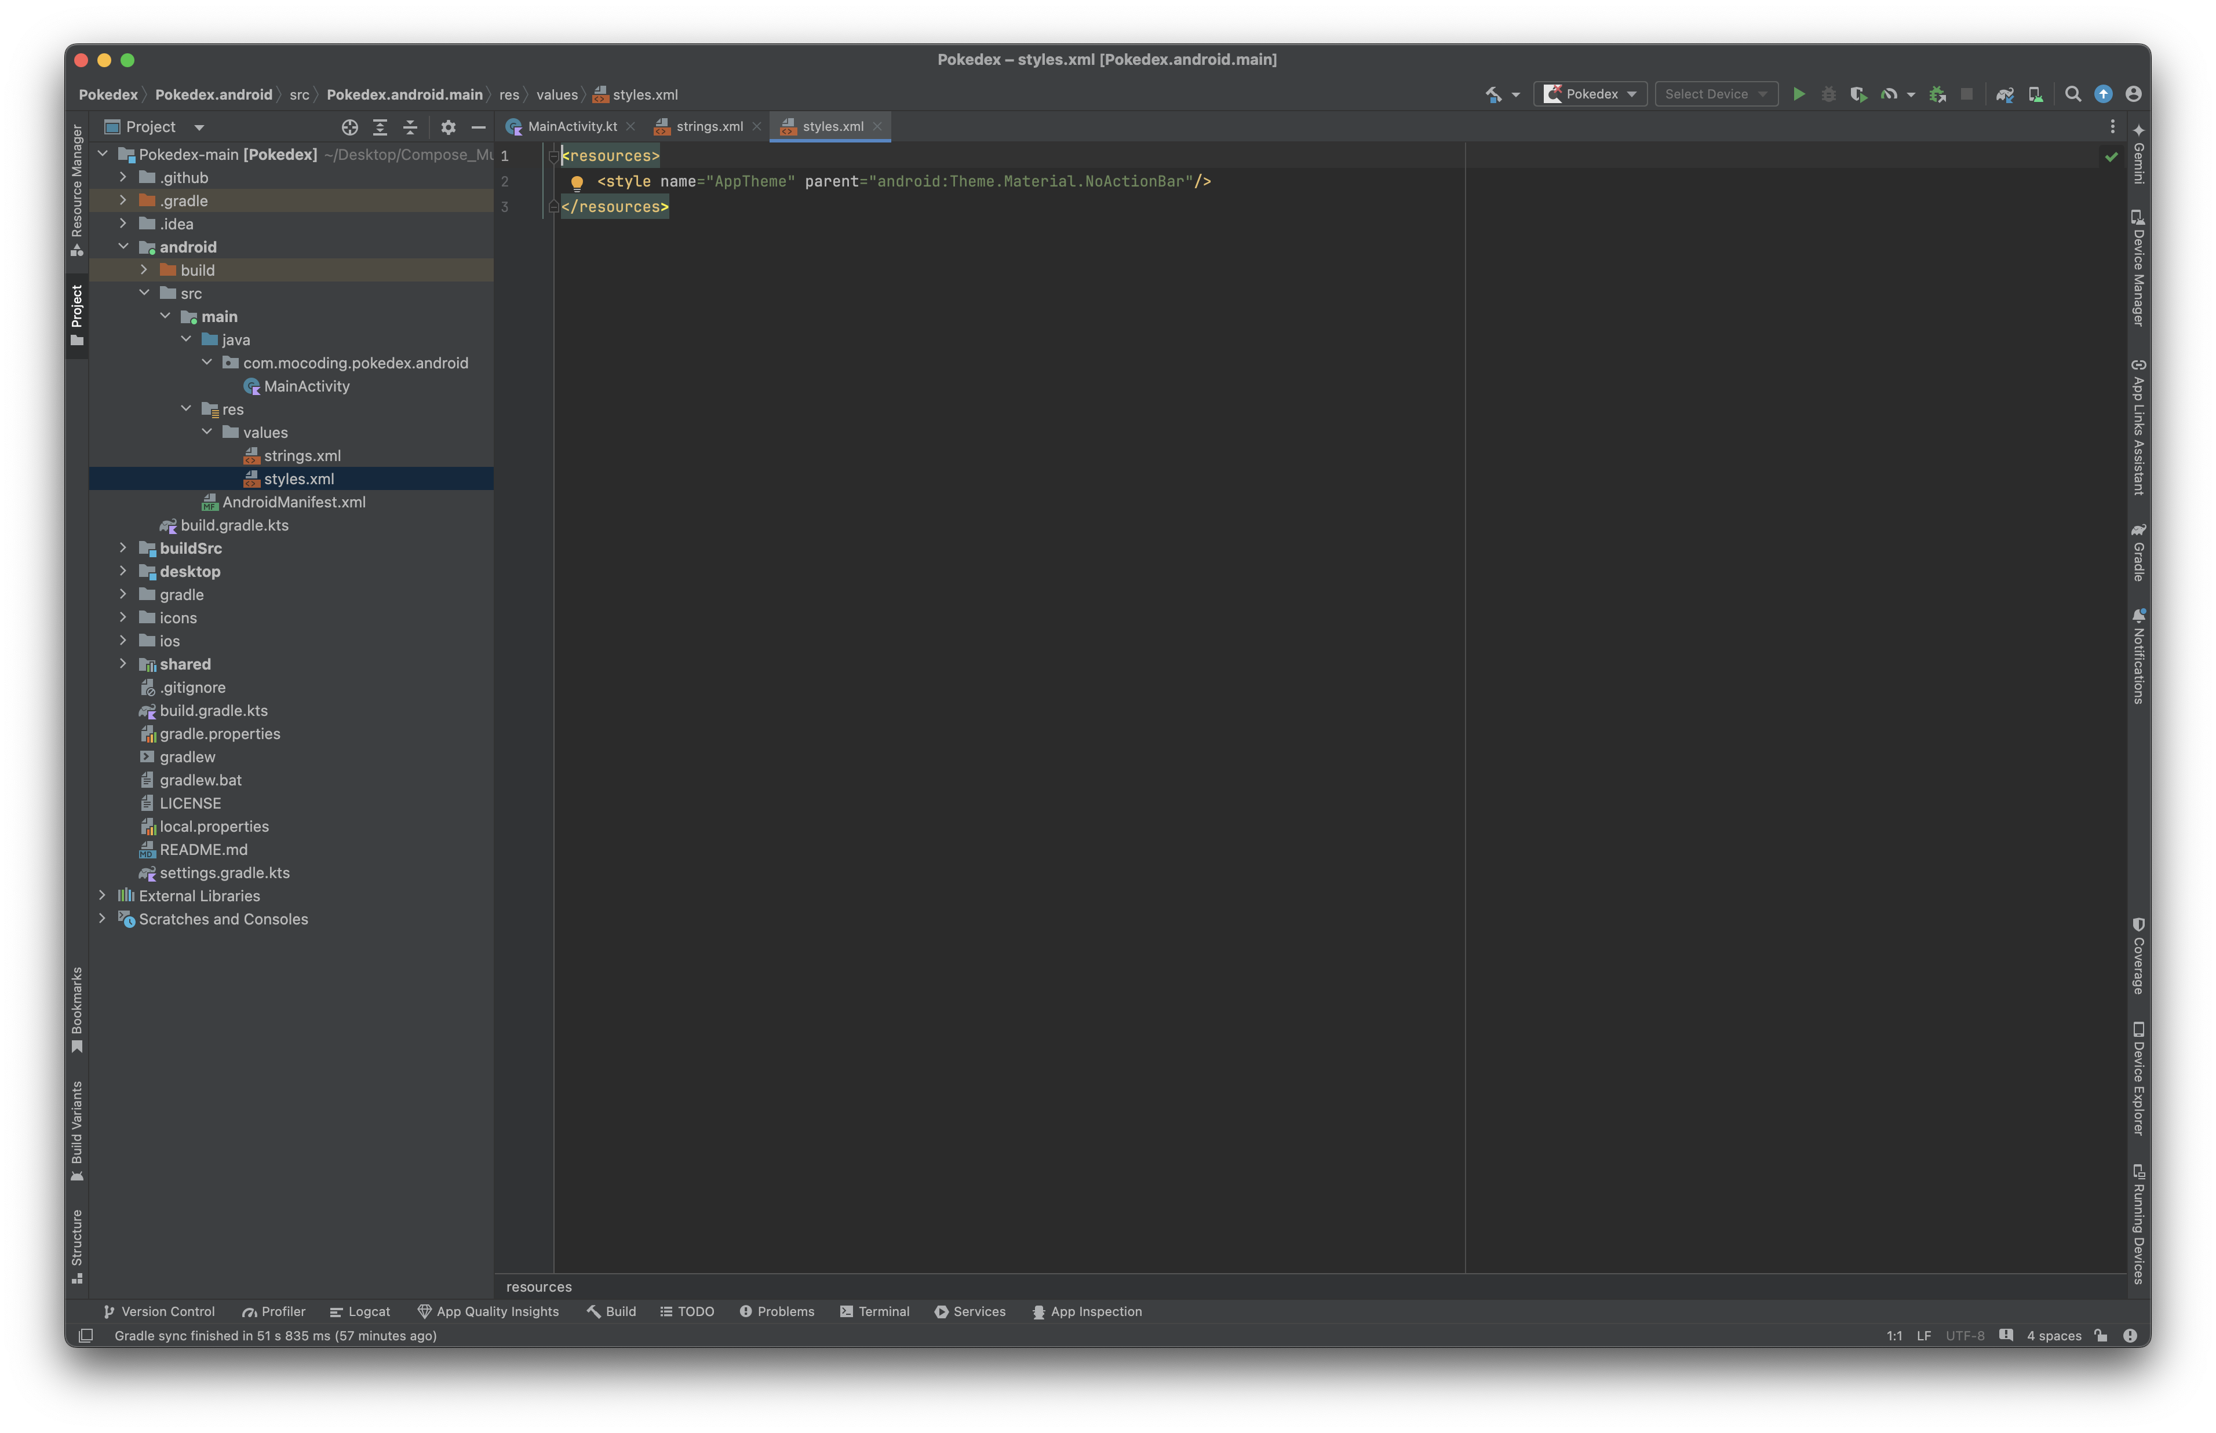Open the Project view mode dropdown

(199, 127)
